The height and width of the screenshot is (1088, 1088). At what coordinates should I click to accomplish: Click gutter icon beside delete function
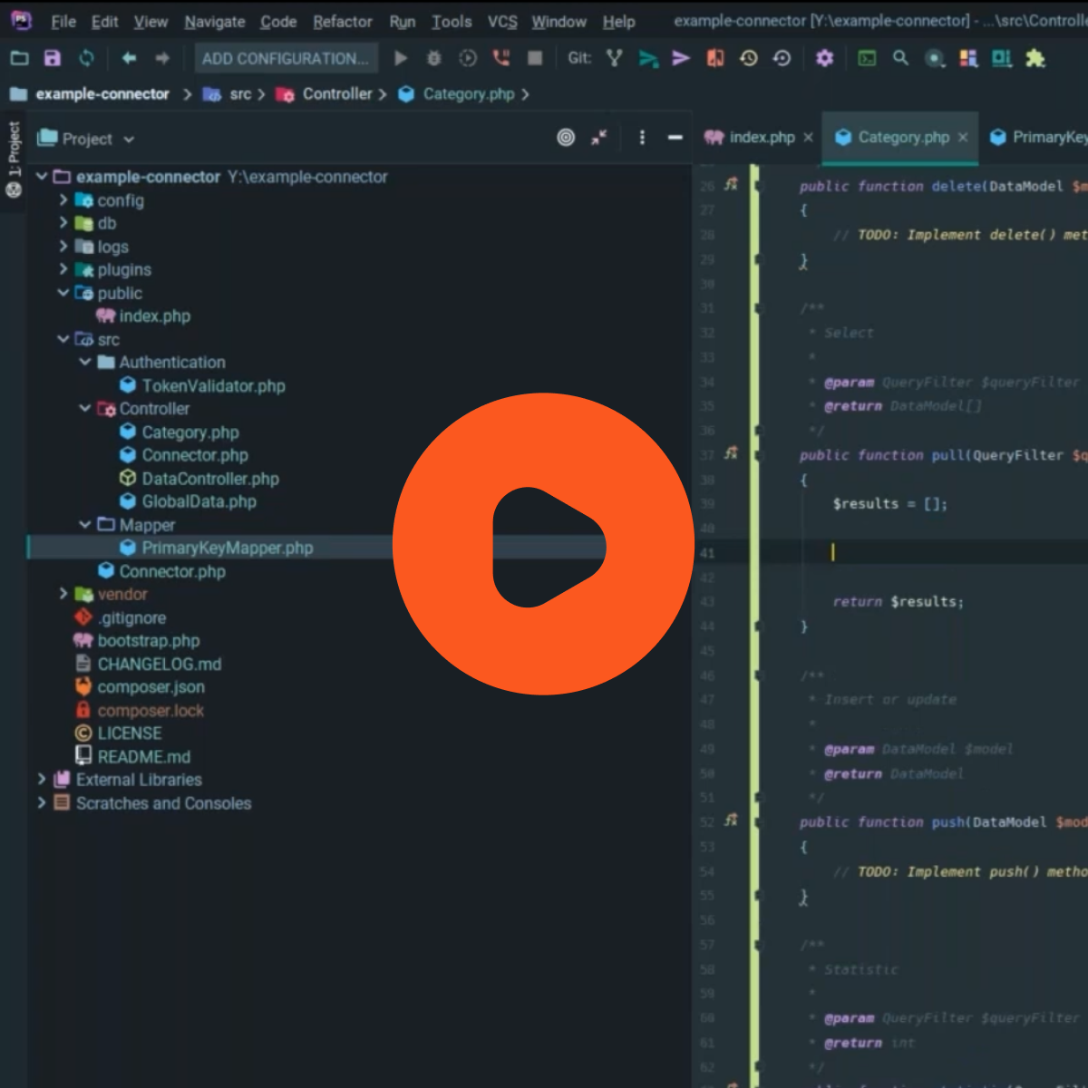point(731,185)
